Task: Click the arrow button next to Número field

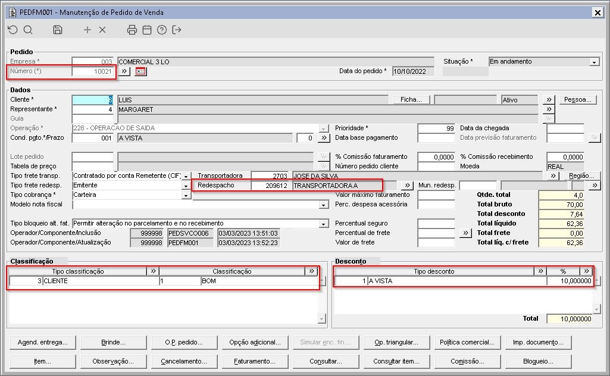Action: tap(124, 71)
